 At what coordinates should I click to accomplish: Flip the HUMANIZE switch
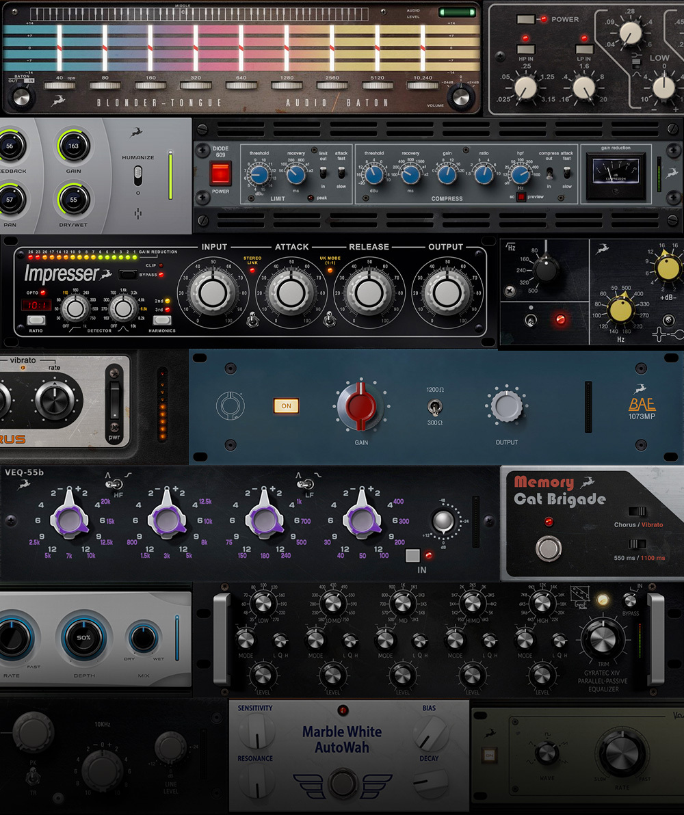138,176
